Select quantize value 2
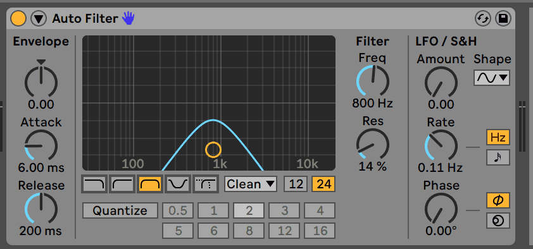The height and width of the screenshot is (249, 533). click(249, 210)
